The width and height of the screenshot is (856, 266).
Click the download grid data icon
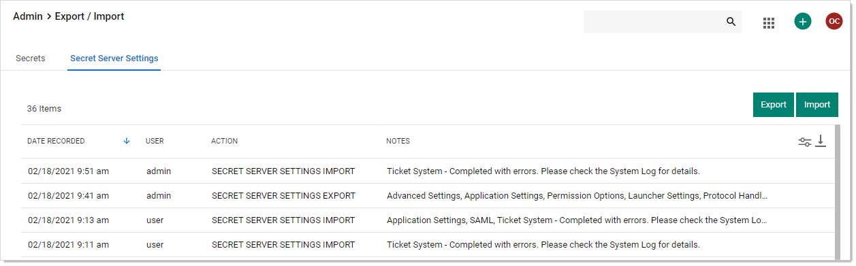click(821, 141)
